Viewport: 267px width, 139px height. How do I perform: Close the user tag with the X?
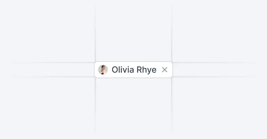tap(164, 70)
